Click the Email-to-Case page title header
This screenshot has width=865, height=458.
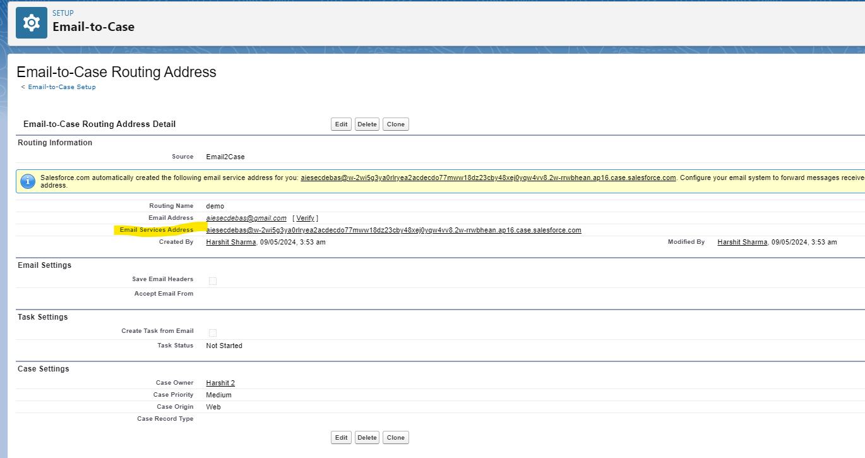93,27
